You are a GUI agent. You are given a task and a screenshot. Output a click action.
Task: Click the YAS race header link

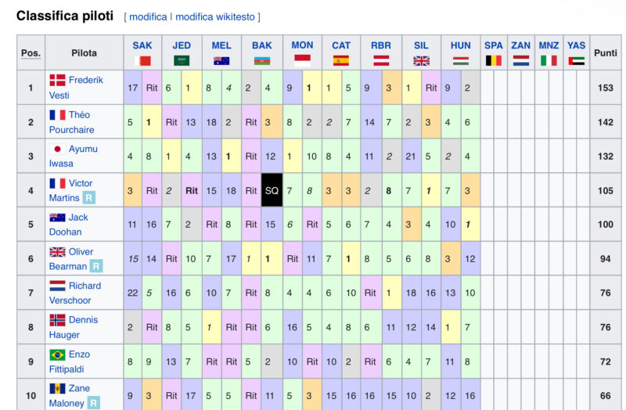click(x=577, y=45)
